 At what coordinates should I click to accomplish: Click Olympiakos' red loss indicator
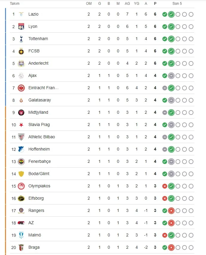tap(164, 186)
